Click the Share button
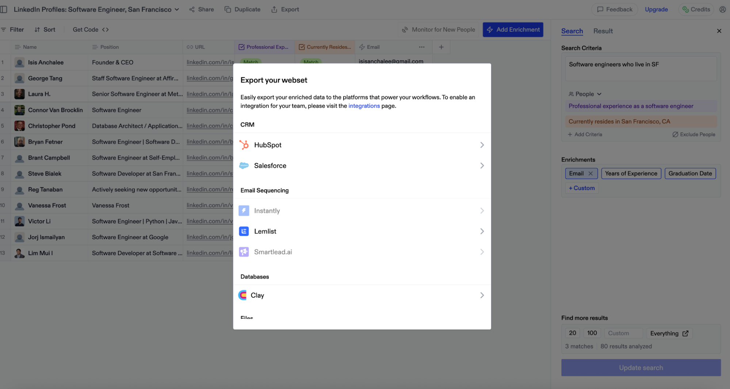The height and width of the screenshot is (389, 730). tap(202, 9)
